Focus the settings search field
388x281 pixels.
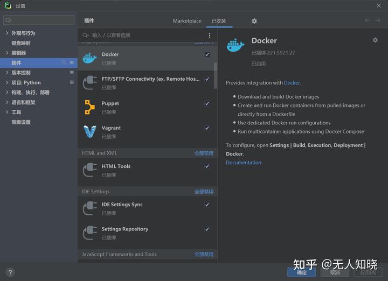pyautogui.click(x=39, y=20)
